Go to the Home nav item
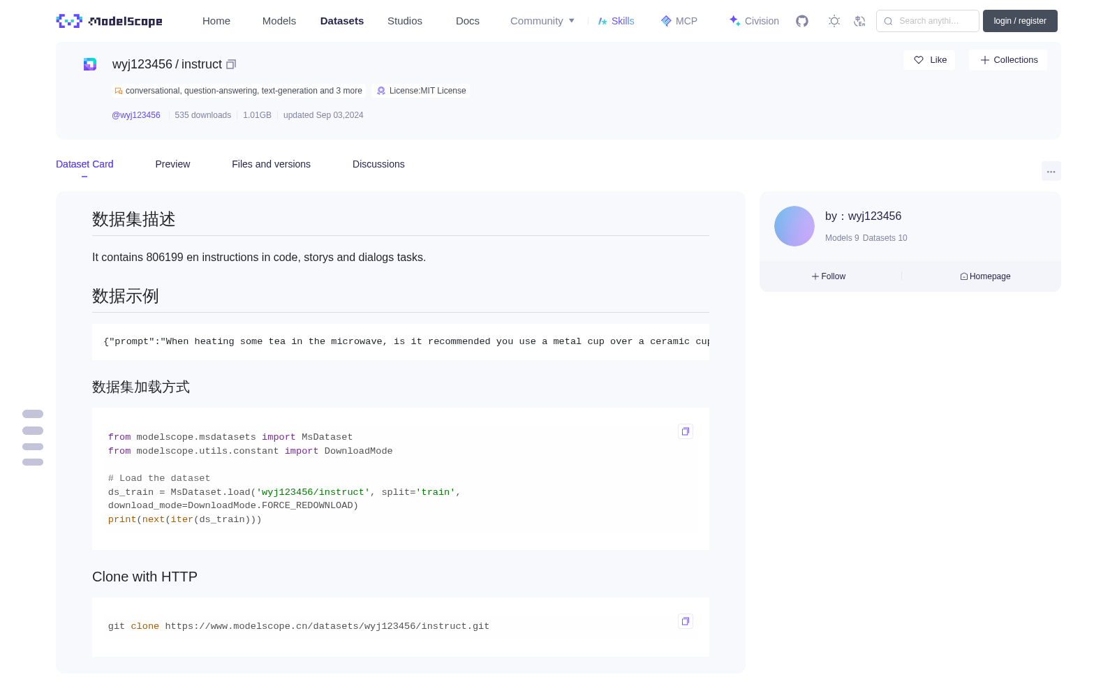This screenshot has width=1117, height=698. click(x=216, y=21)
